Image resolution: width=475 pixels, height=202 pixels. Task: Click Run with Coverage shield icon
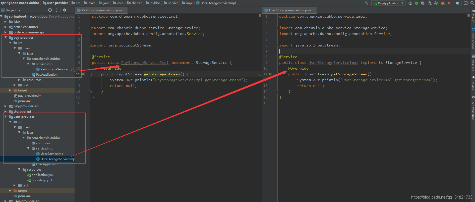click(423, 3)
